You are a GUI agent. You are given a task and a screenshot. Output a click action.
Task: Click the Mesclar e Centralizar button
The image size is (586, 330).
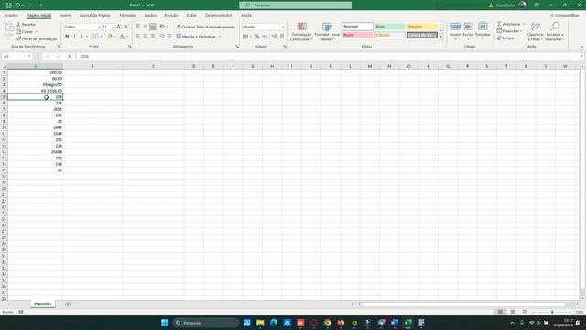196,37
